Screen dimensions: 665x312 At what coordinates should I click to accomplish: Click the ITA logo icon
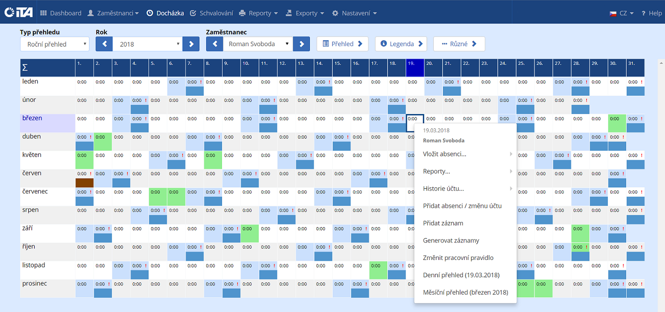point(18,13)
